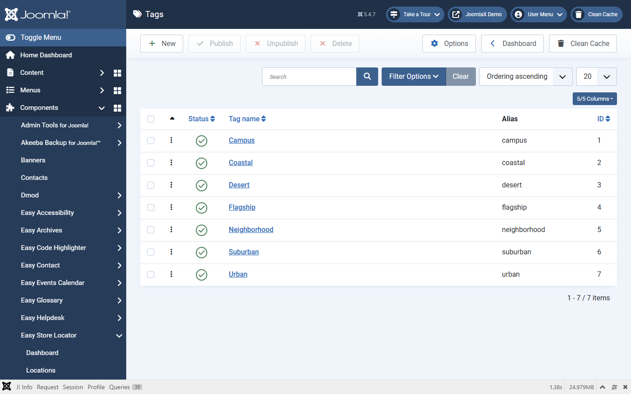631x394 pixels.
Task: Close the debug bar
Action: point(625,387)
